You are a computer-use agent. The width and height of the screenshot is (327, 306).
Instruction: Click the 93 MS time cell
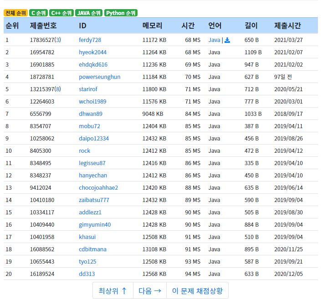coord(193,262)
